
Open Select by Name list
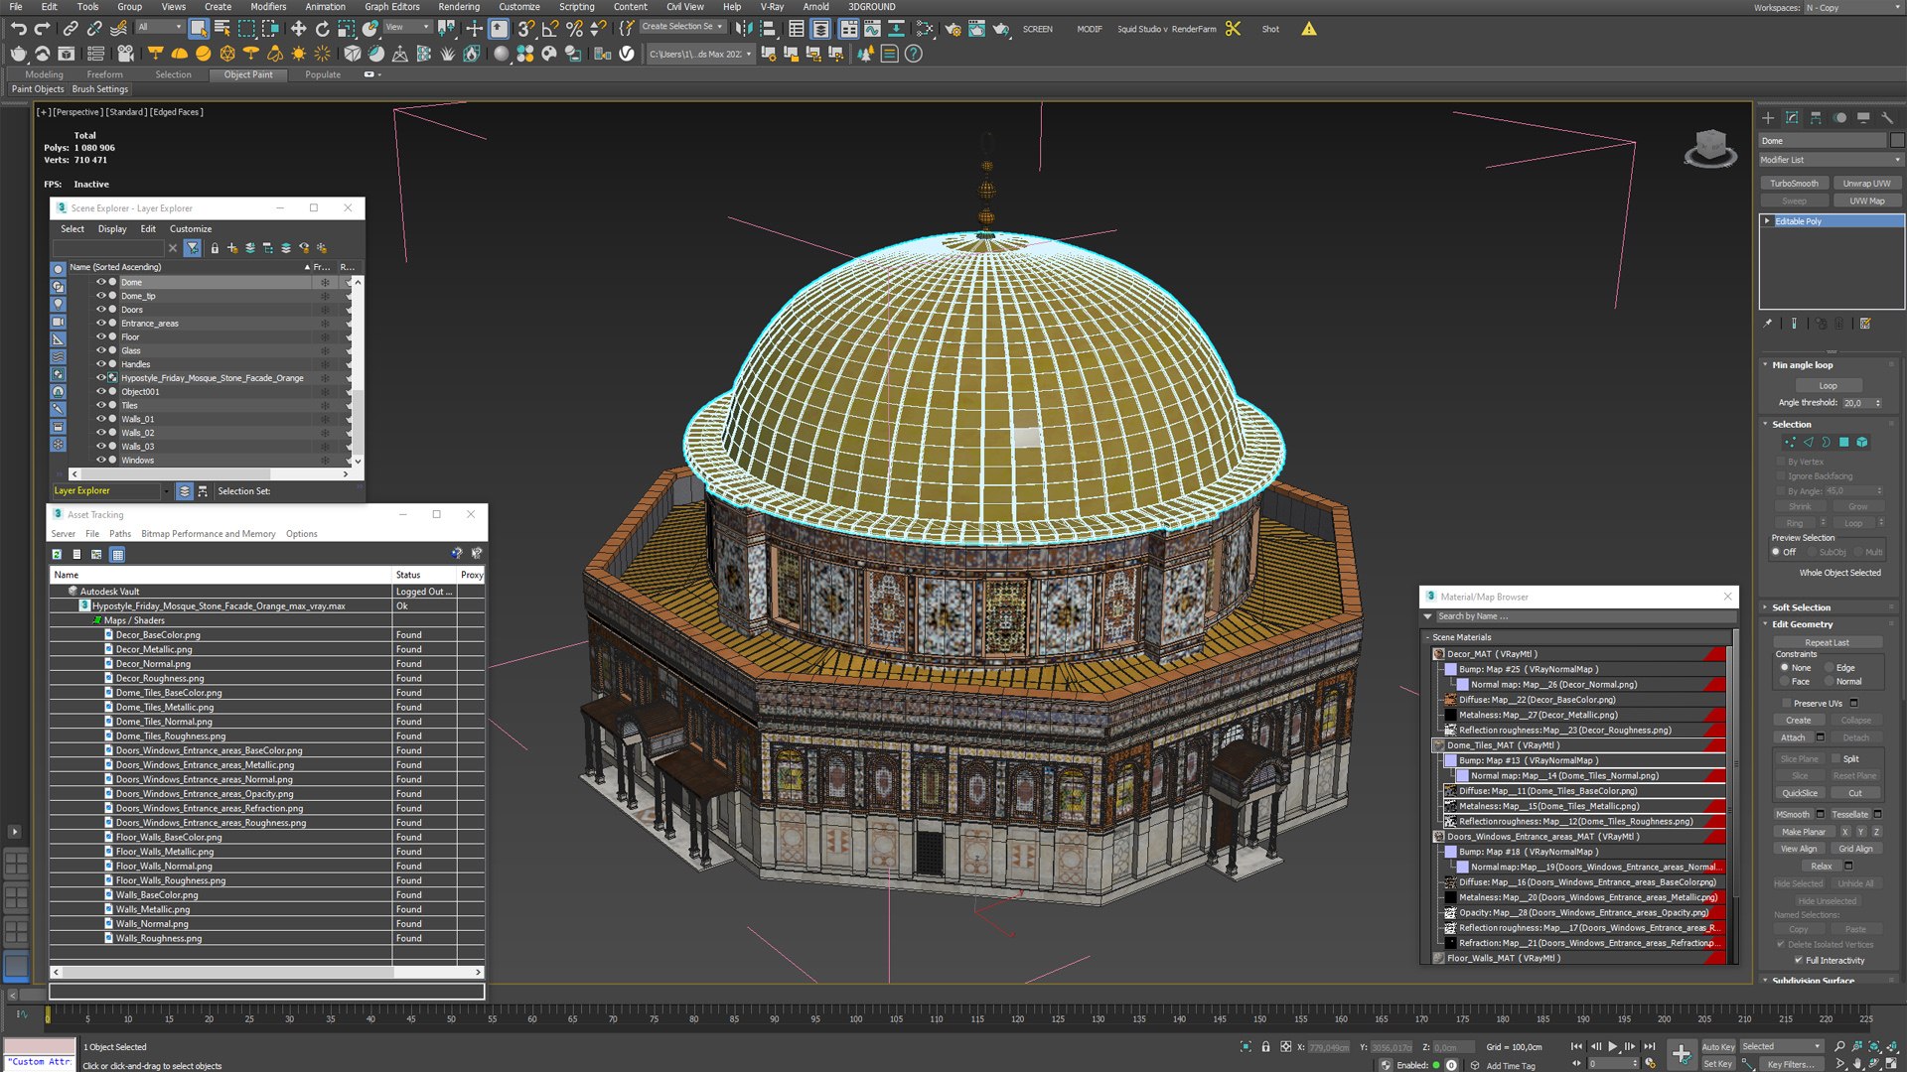click(222, 29)
